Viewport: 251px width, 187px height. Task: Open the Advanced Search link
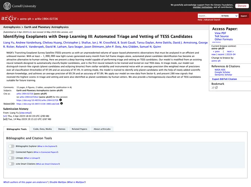[x=212, y=20]
